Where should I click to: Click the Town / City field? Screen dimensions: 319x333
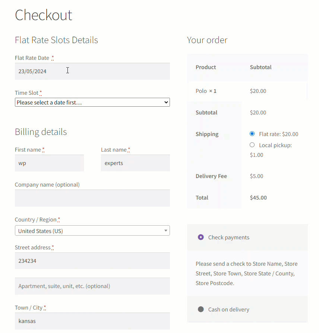92,321
